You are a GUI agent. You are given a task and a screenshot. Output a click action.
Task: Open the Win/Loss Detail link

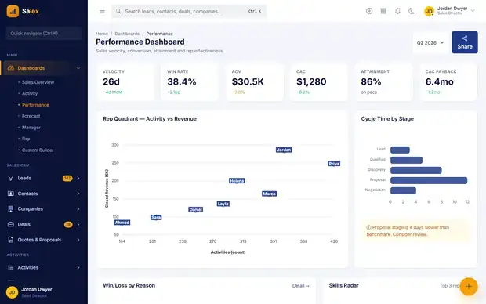click(301, 286)
